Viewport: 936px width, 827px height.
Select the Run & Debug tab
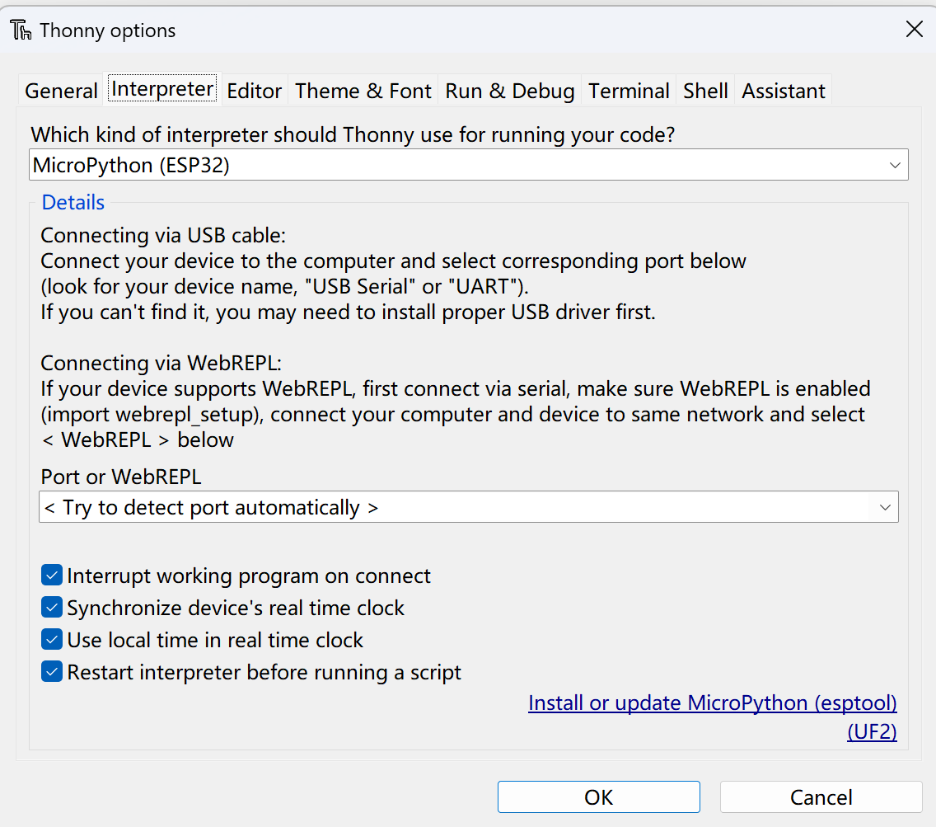pyautogui.click(x=510, y=91)
